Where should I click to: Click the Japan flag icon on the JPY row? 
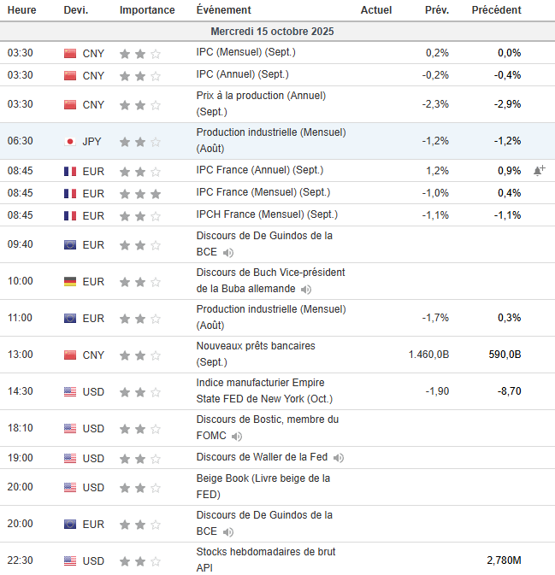[70, 142]
